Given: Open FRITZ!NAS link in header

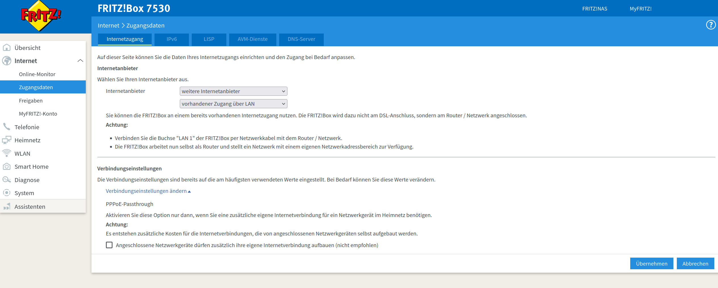Looking at the screenshot, I should pyautogui.click(x=595, y=9).
